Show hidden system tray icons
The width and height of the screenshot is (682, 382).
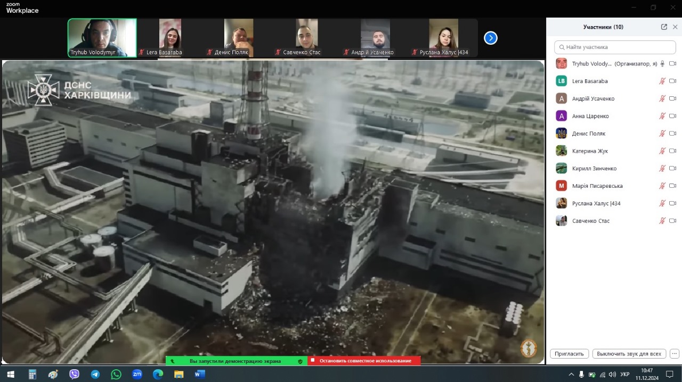click(x=571, y=375)
